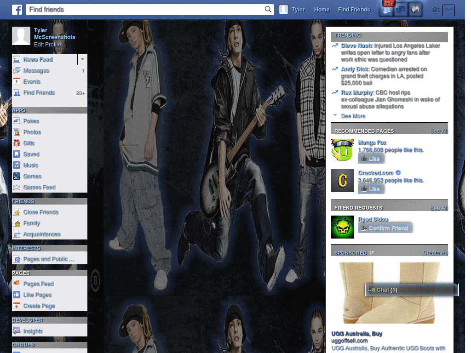Click the sidebar profile avatar
The width and height of the screenshot is (471, 353).
coord(21,36)
